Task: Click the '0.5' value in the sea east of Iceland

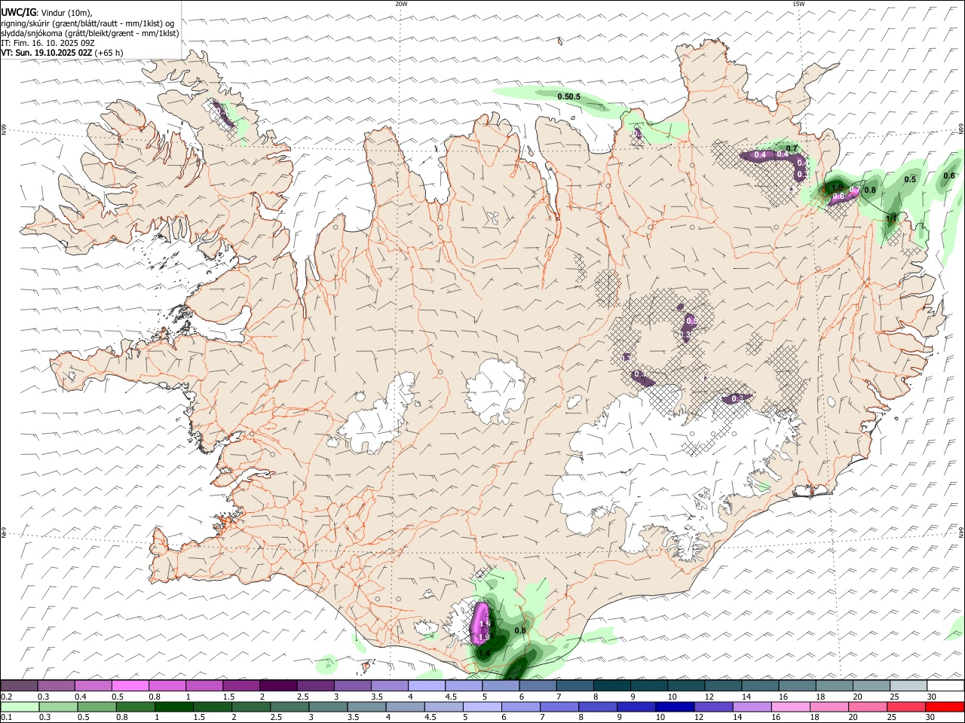Action: [x=910, y=179]
